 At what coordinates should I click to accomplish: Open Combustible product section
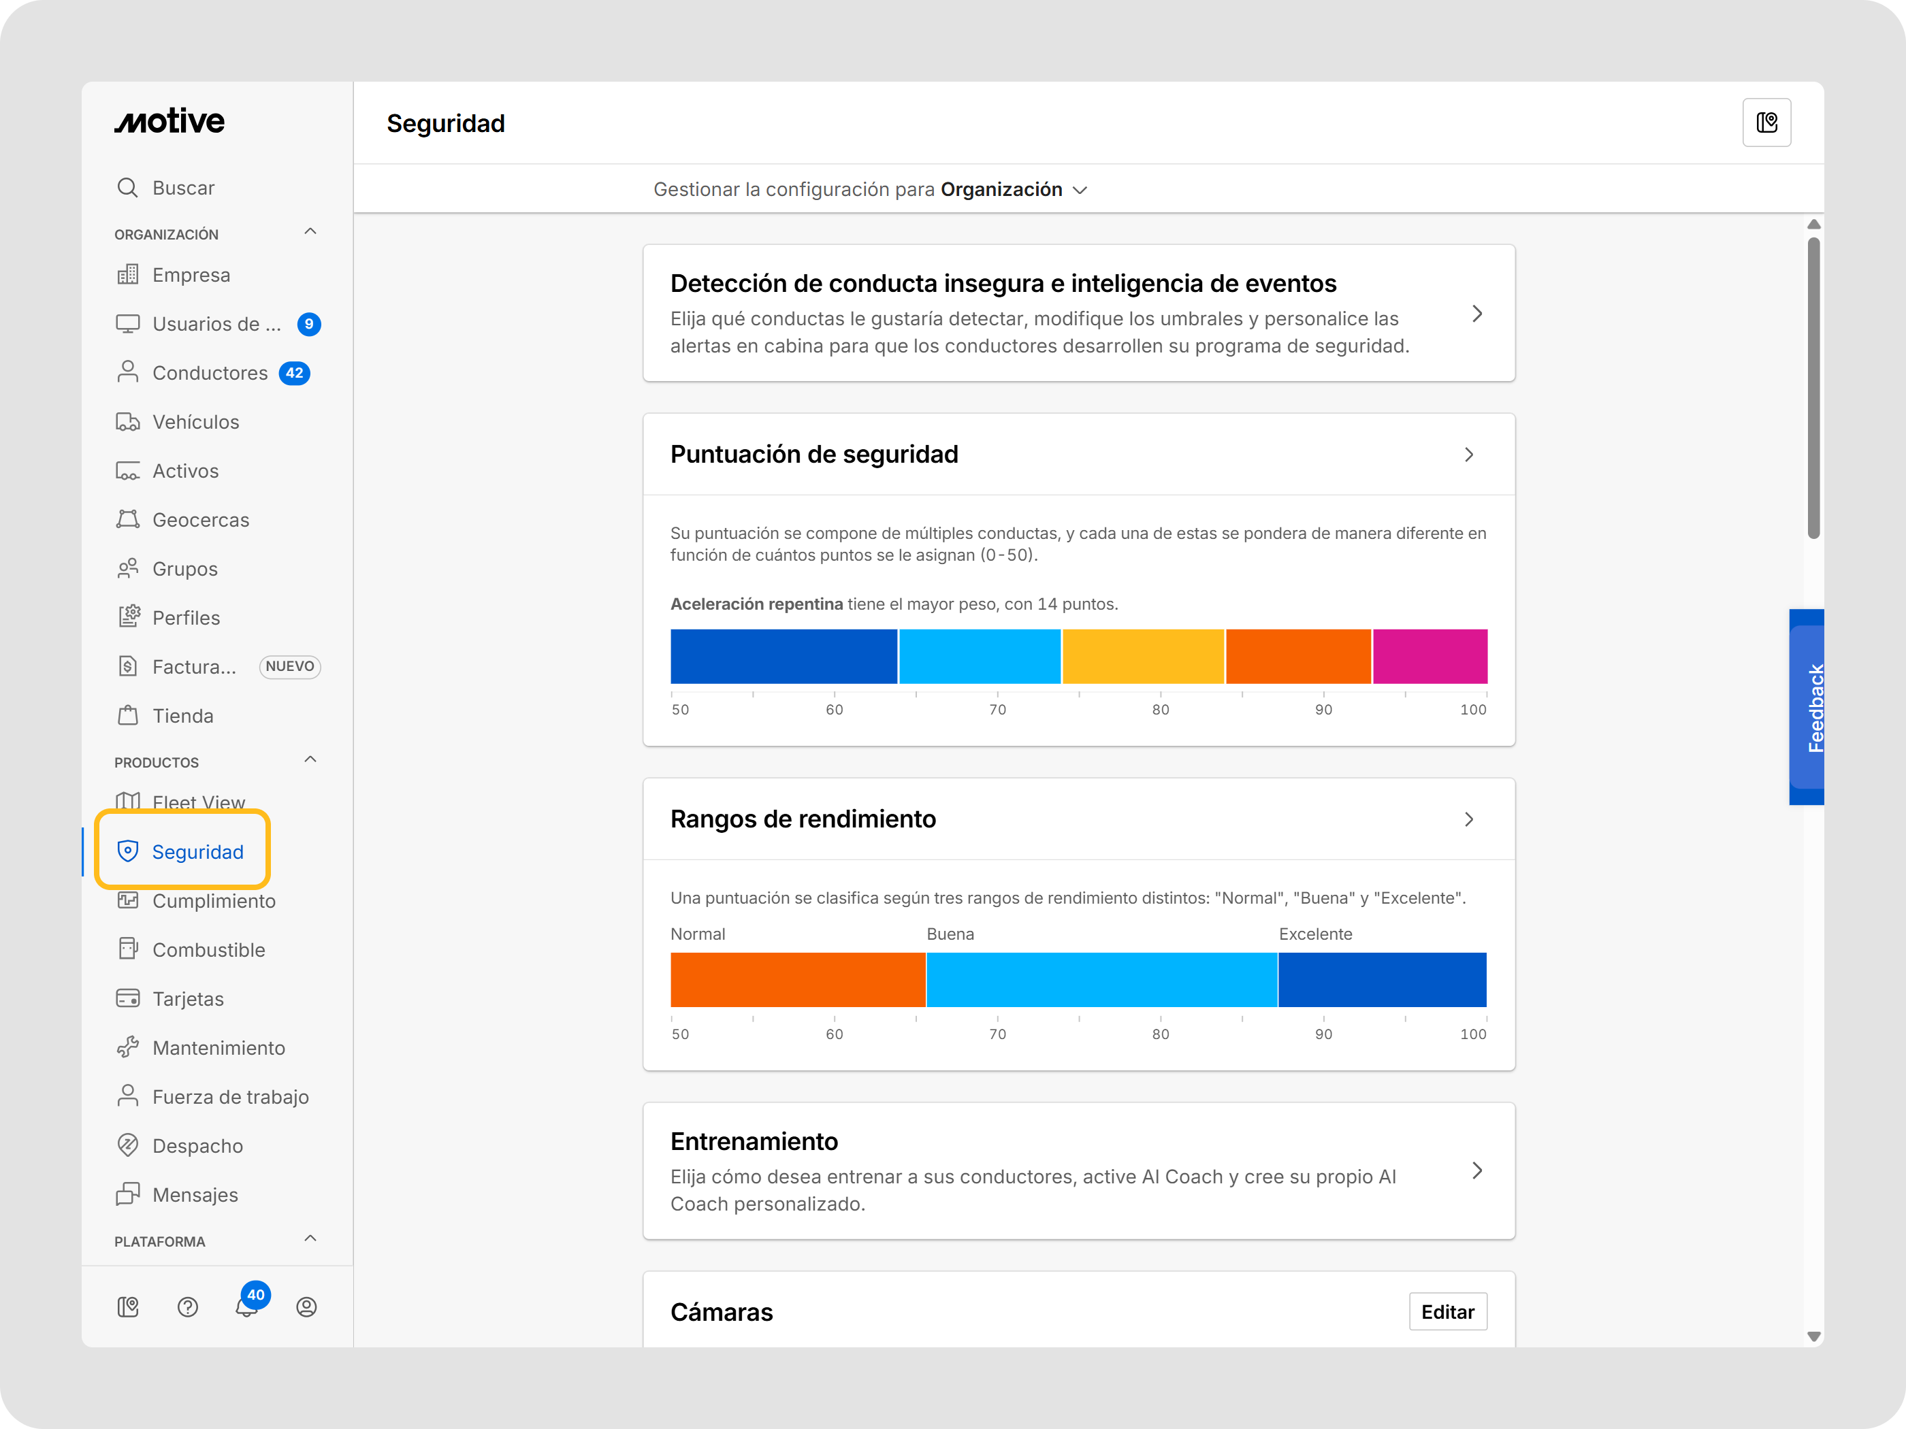208,950
